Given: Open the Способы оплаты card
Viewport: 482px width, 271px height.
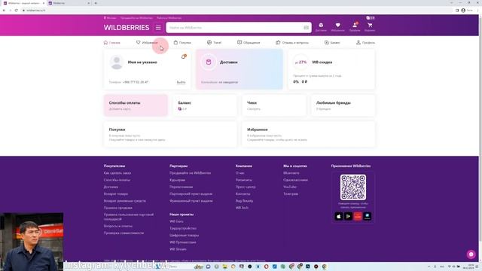Looking at the screenshot, I should coord(136,105).
